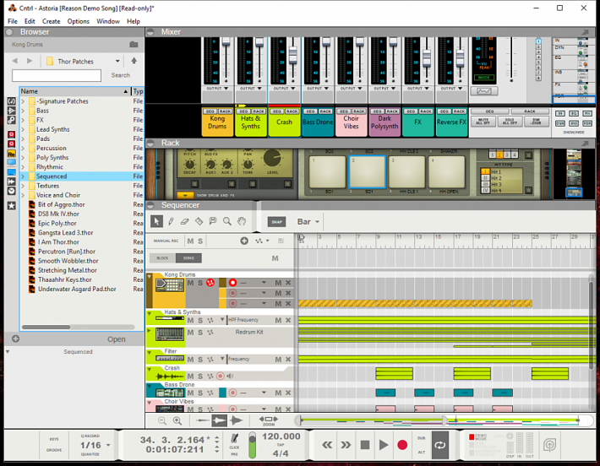Toggle Loop mode in transport
Screen dimensions: 600x466
pyautogui.click(x=440, y=445)
